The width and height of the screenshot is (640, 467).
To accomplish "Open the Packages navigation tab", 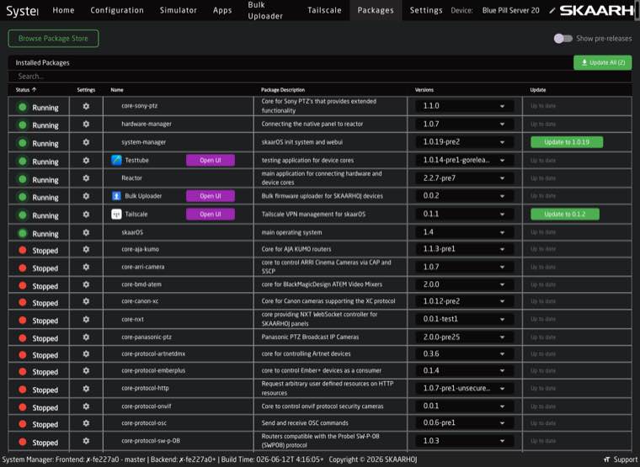I will (x=376, y=10).
